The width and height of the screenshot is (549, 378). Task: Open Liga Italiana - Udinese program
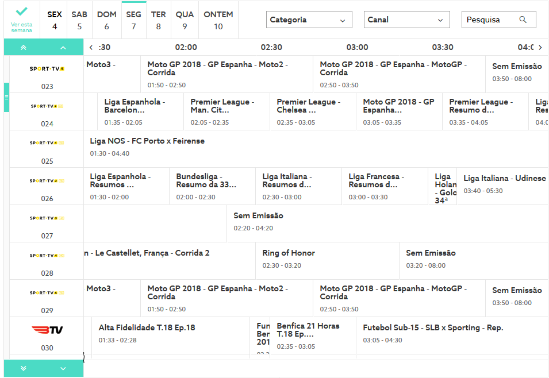tap(503, 186)
